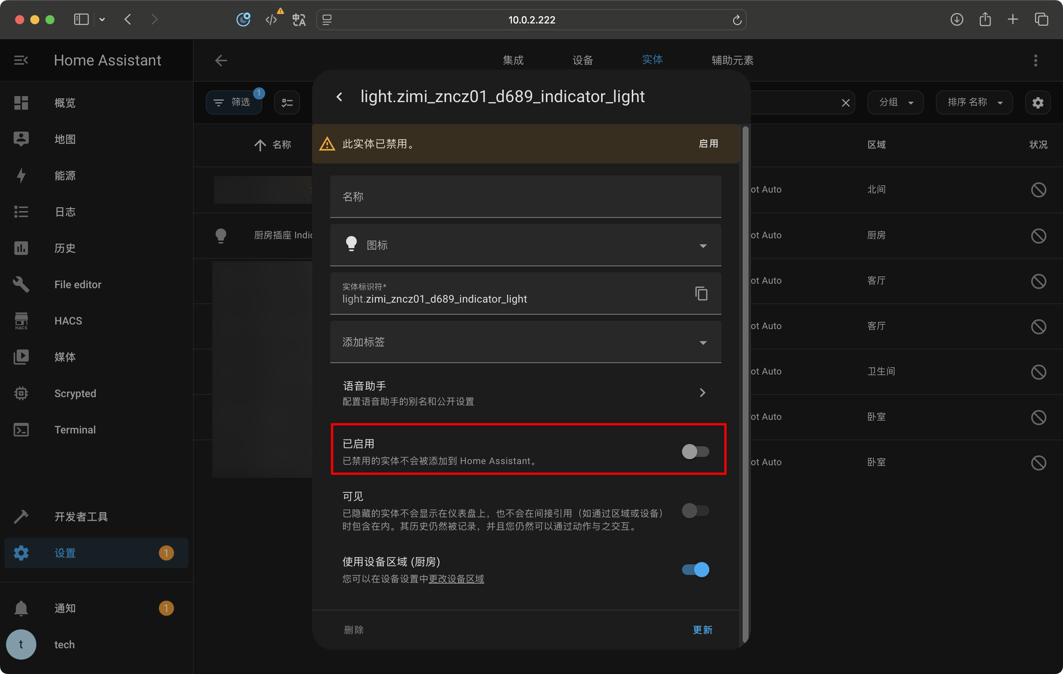Screen dimensions: 1063x674
Task: Switch to the 设备 devices tab
Action: pyautogui.click(x=583, y=60)
